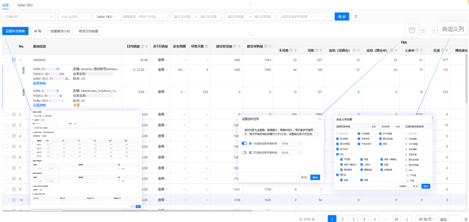Go to page 2 in pagination
This screenshot has width=469, height=222.
(343, 219)
